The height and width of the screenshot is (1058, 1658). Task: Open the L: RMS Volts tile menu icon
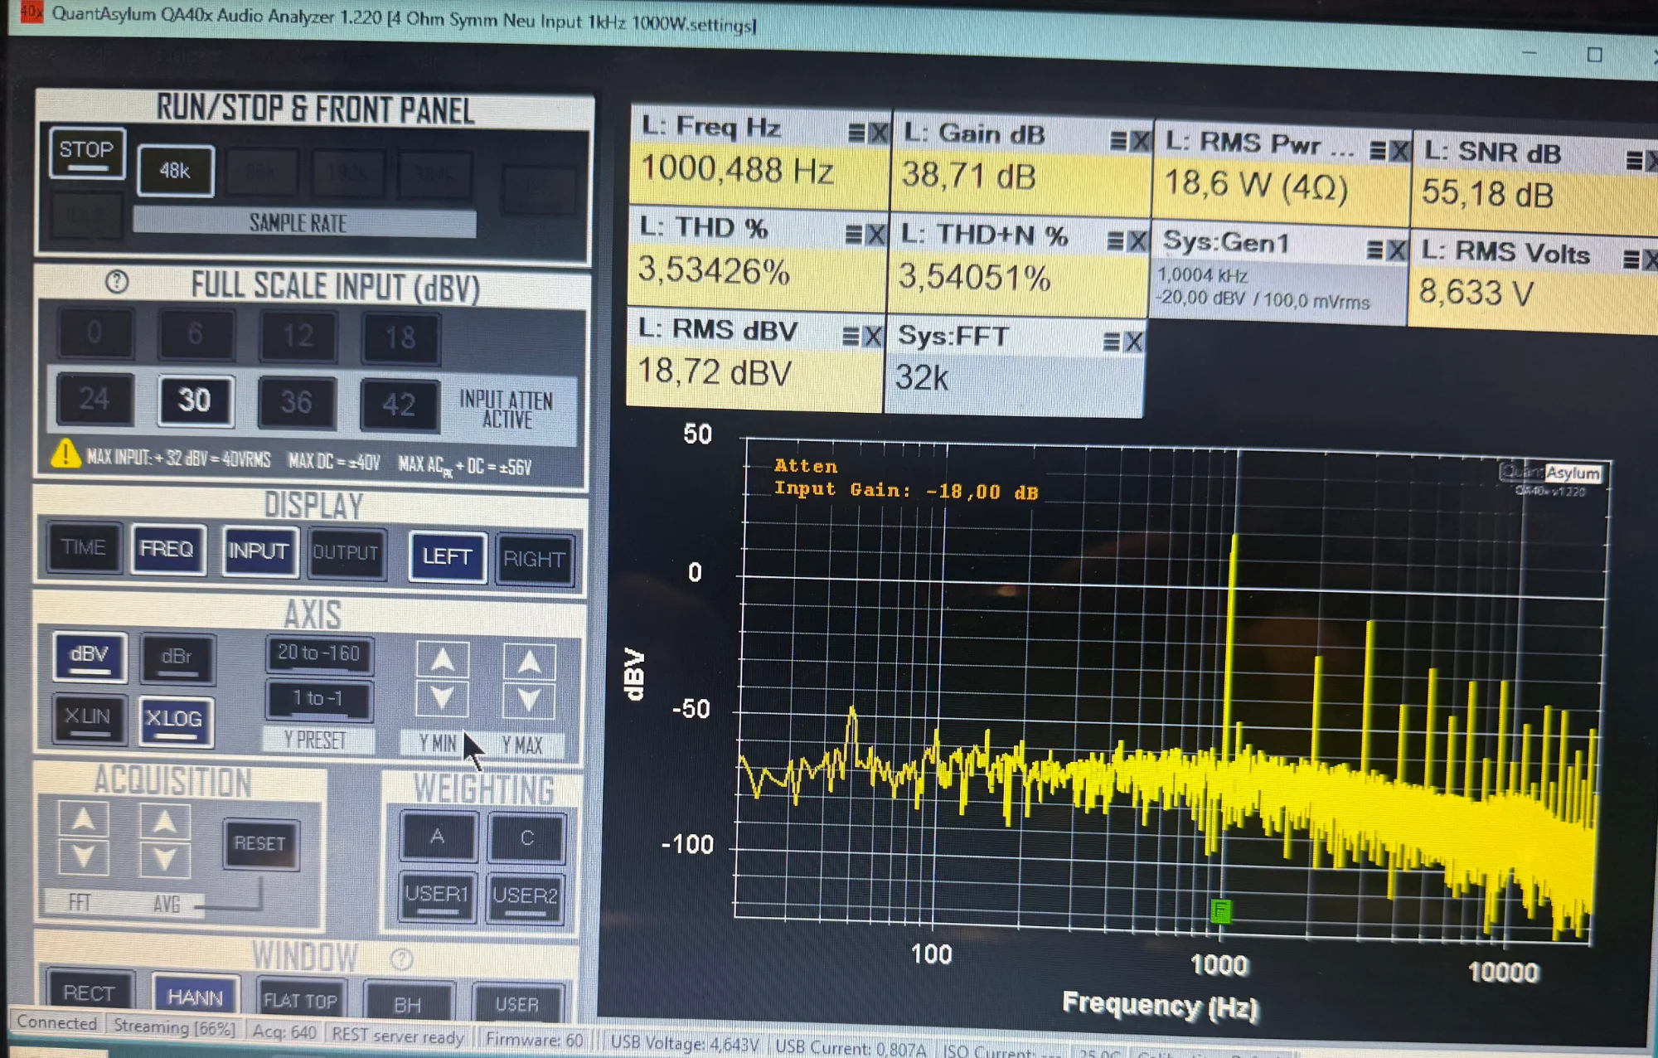click(x=1631, y=260)
